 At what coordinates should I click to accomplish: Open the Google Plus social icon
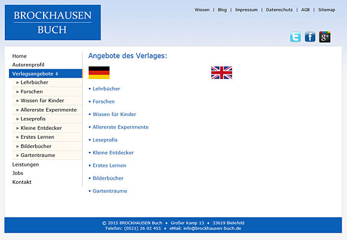[325, 37]
